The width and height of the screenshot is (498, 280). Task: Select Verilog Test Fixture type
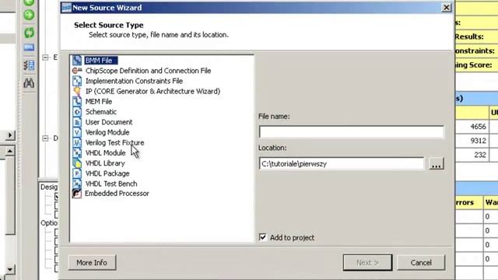[114, 142]
